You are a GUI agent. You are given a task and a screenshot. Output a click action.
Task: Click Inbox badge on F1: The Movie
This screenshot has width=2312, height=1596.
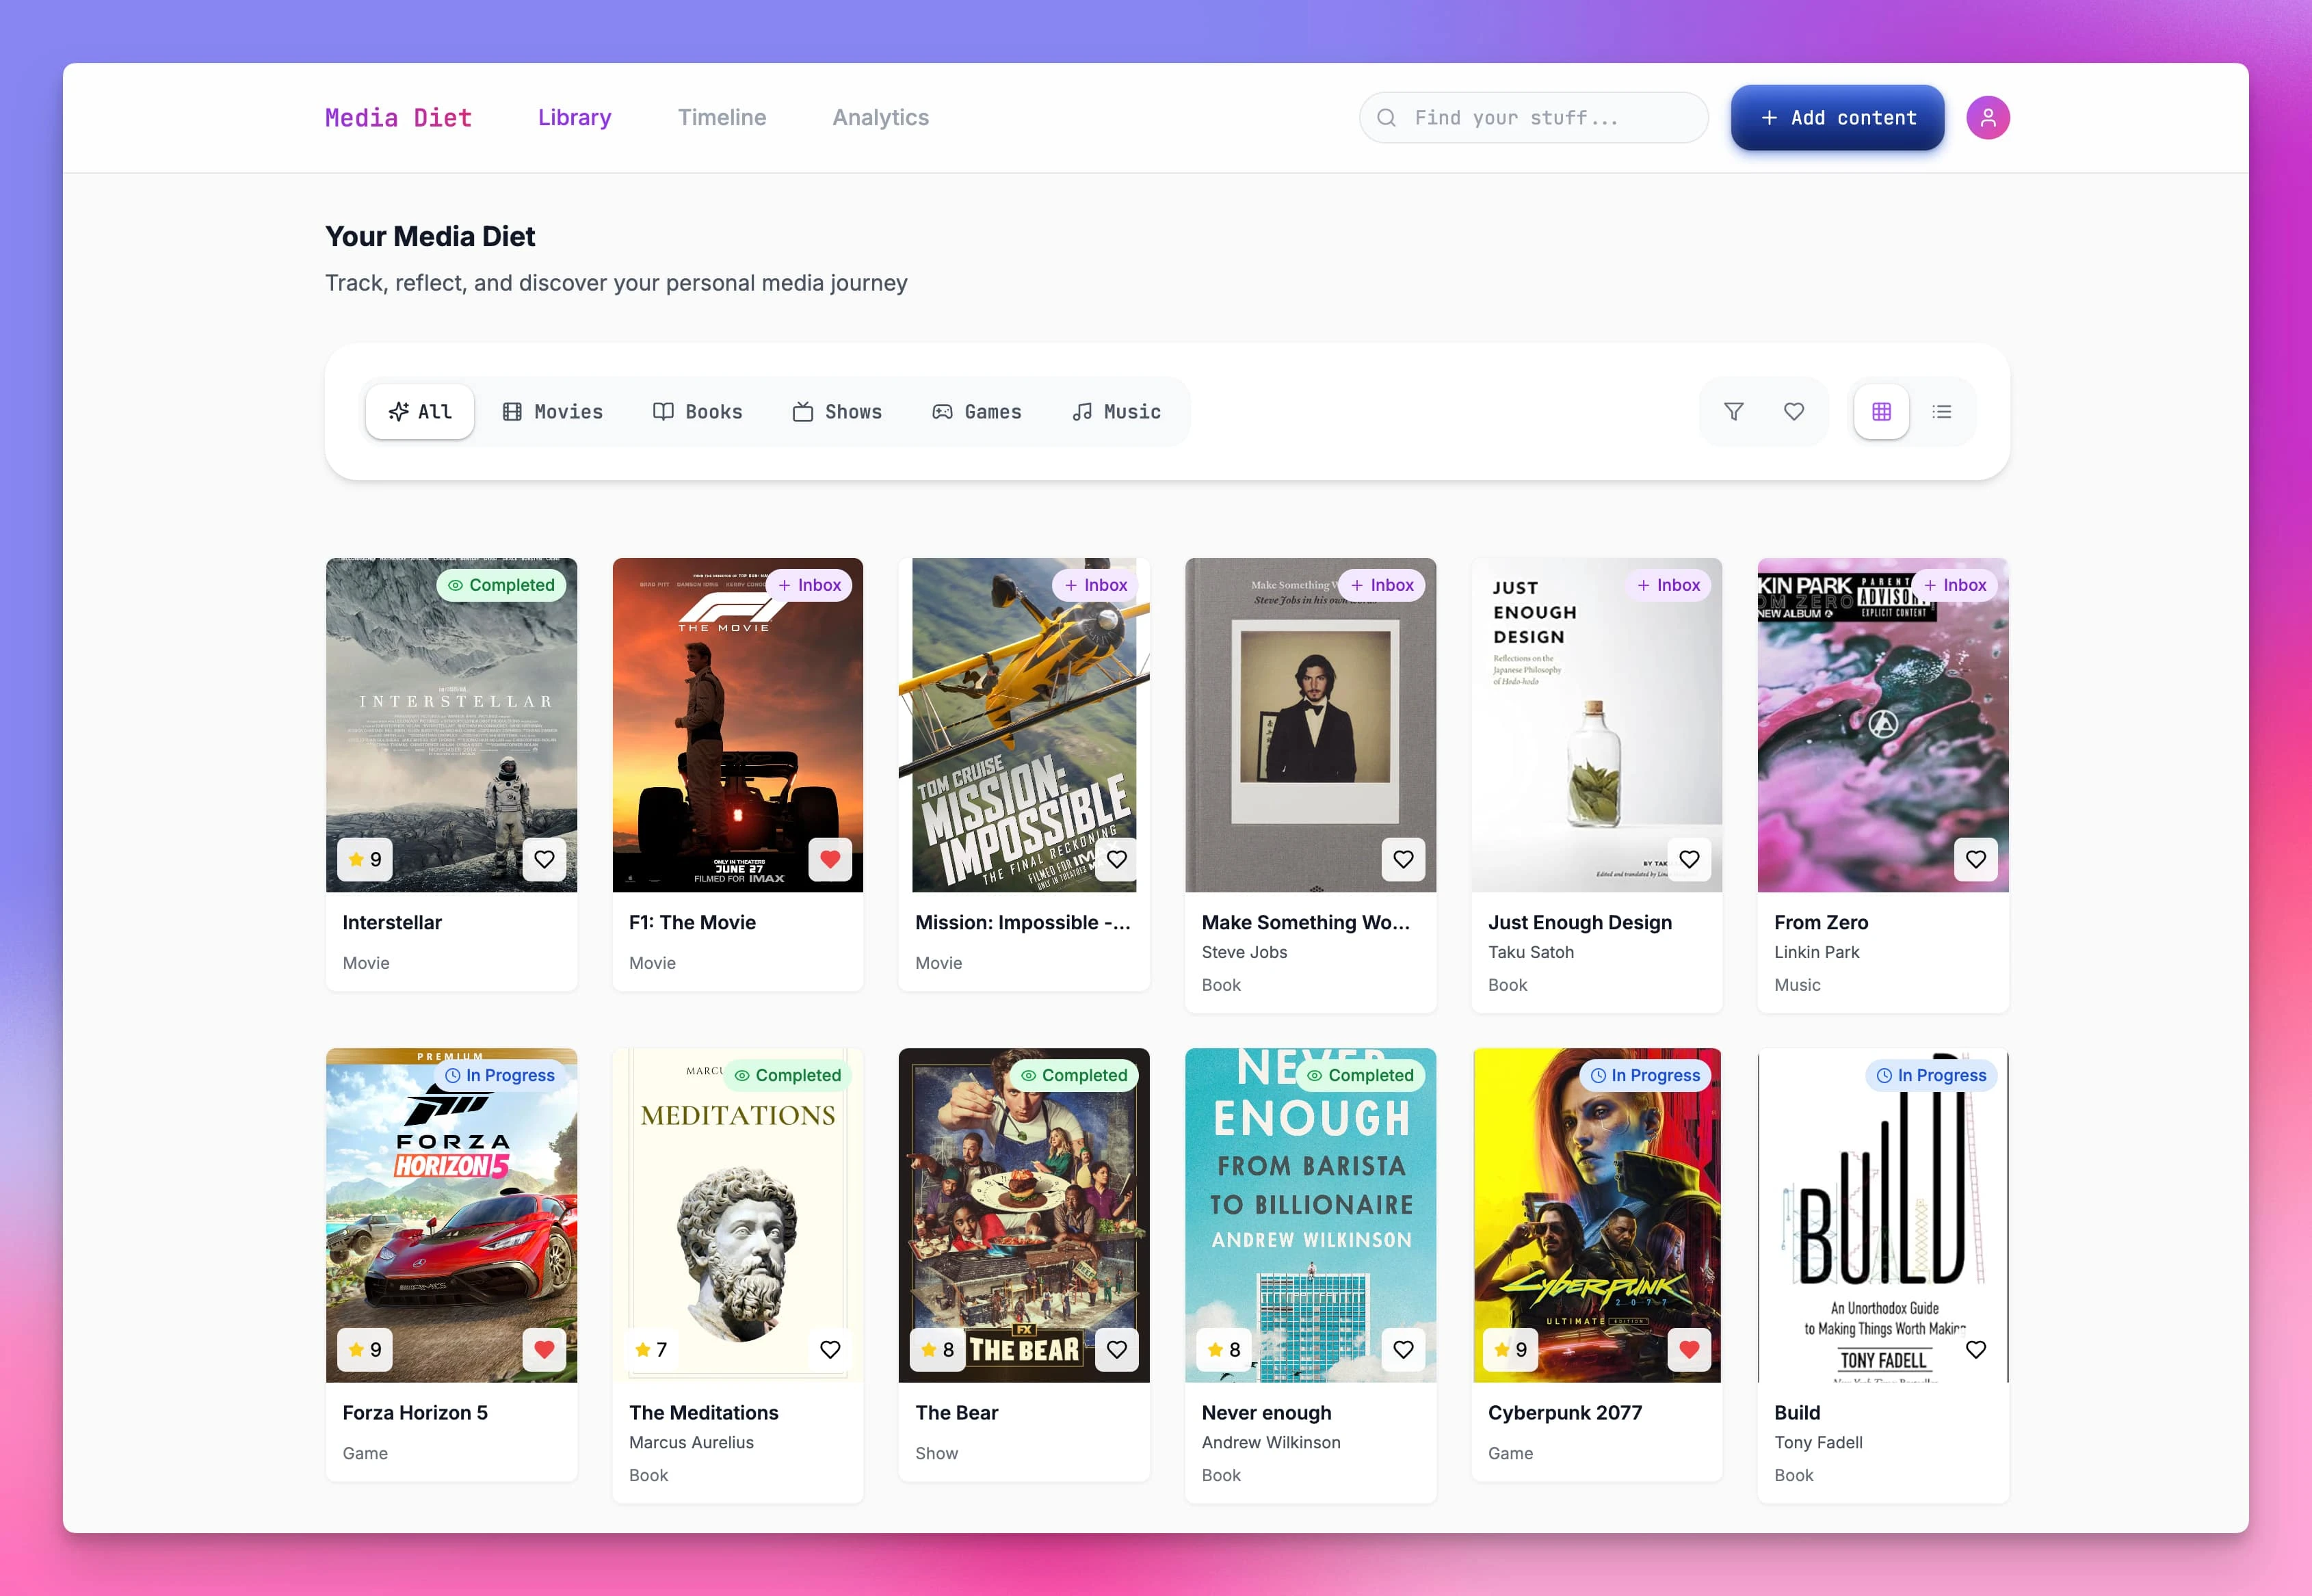pyautogui.click(x=809, y=585)
